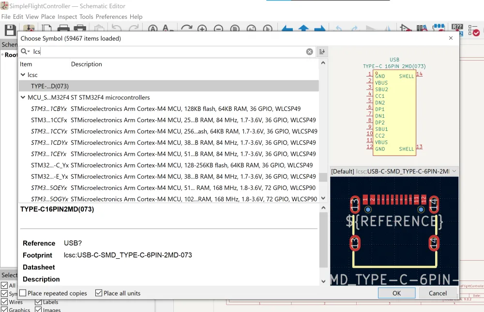Collapse the MCU_ST_STM32F4 library node
Image resolution: width=484 pixels, height=312 pixels.
click(23, 97)
